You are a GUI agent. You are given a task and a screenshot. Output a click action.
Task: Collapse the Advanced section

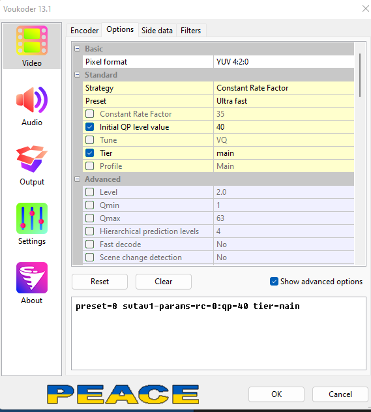coord(77,179)
